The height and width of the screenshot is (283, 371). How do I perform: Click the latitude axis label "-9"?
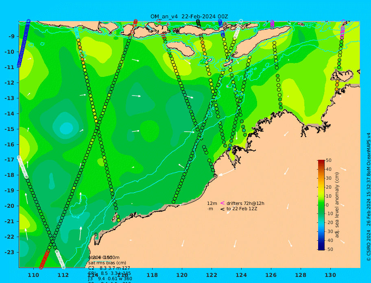click(12, 37)
